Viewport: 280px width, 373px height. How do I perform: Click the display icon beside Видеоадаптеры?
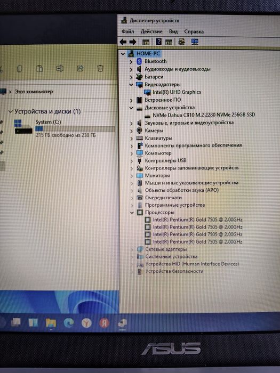point(139,84)
